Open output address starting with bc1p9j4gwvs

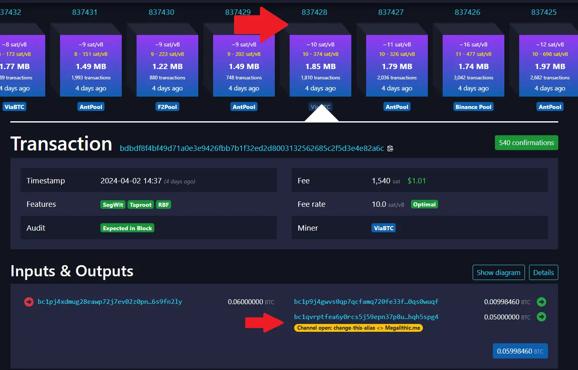pos(366,302)
